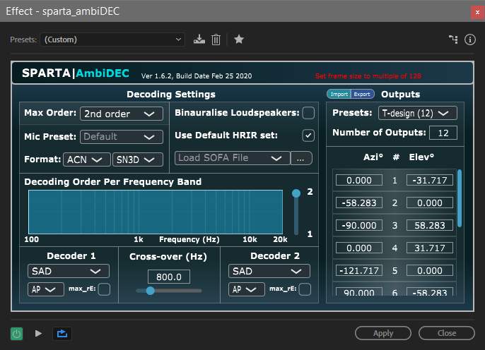485x350 pixels.
Task: Uncheck Use Default HRIR set
Action: pyautogui.click(x=308, y=135)
